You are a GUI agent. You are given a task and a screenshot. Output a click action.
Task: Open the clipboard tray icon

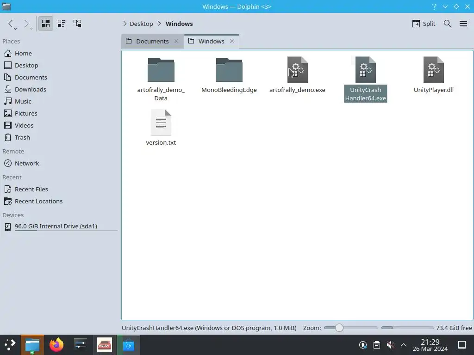pos(377,345)
